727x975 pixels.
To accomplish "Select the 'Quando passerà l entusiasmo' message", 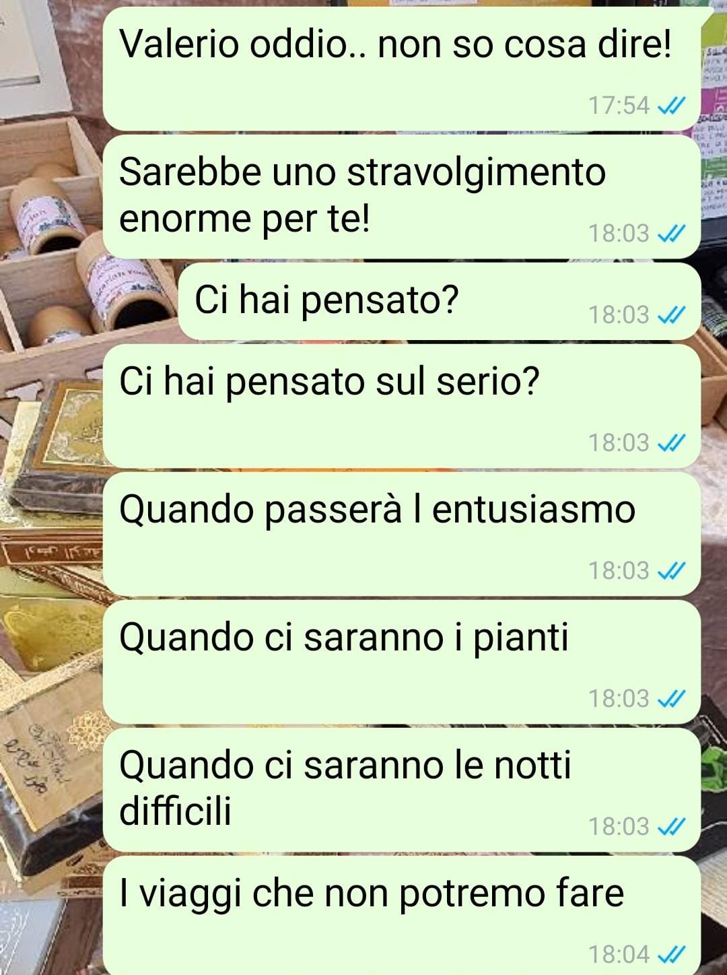I will pos(402,534).
